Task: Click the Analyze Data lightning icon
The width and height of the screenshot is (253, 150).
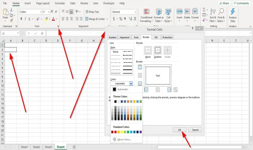Action: tap(233, 12)
